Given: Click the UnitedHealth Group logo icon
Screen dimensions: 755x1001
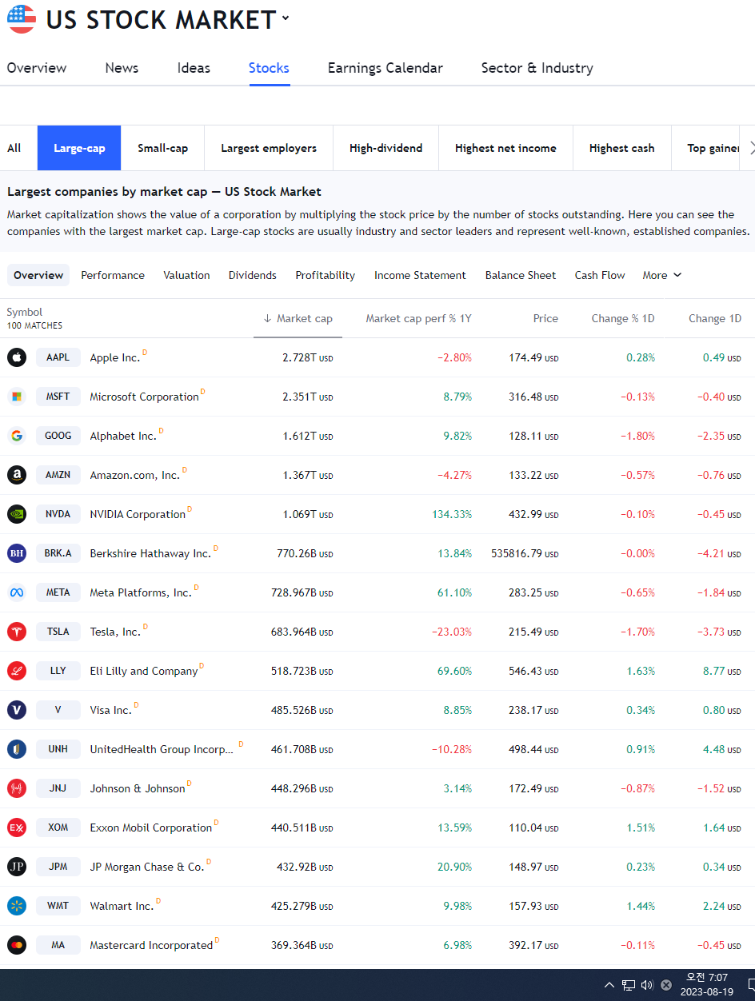Looking at the screenshot, I should pos(17,749).
